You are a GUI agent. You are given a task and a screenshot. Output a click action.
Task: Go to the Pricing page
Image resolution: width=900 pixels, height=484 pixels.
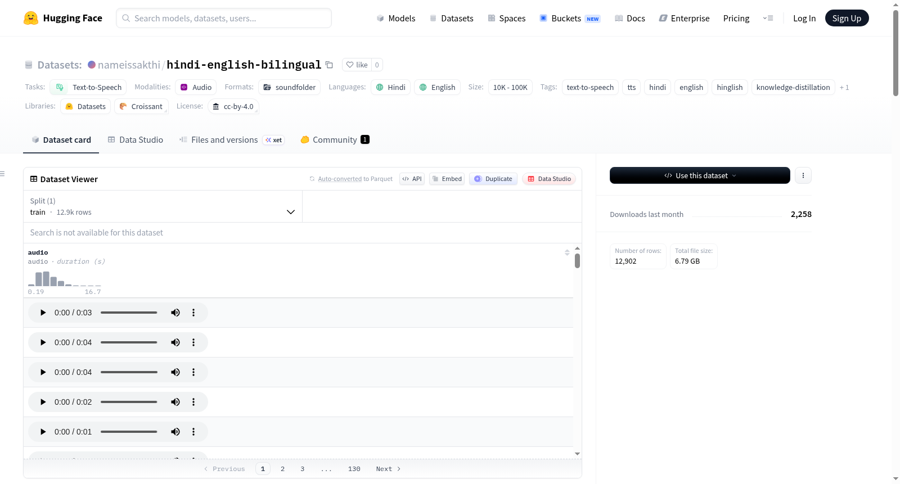click(736, 18)
